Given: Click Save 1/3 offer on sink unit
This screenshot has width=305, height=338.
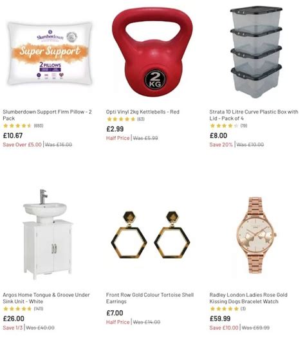Looking at the screenshot, I should coord(13,328).
